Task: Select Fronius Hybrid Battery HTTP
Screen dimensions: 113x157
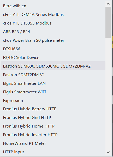Action: [x=53, y=109]
